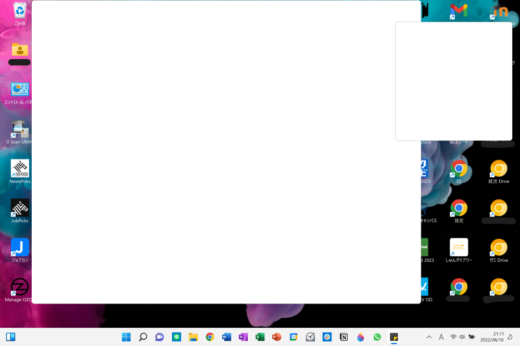Launch Google Chrome from the taskbar

210,337
